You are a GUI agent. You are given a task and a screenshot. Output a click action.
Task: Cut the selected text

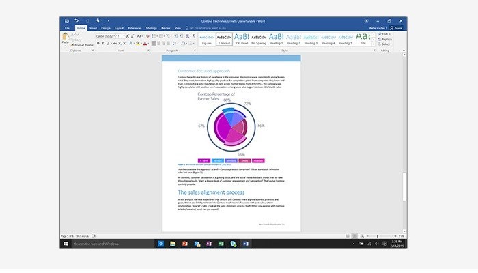point(75,34)
